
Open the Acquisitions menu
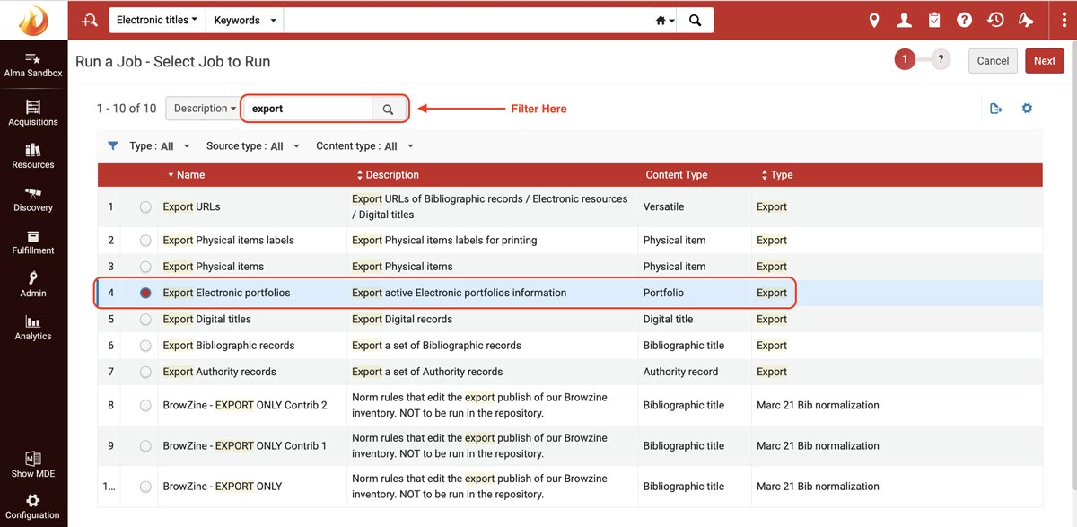[33, 113]
